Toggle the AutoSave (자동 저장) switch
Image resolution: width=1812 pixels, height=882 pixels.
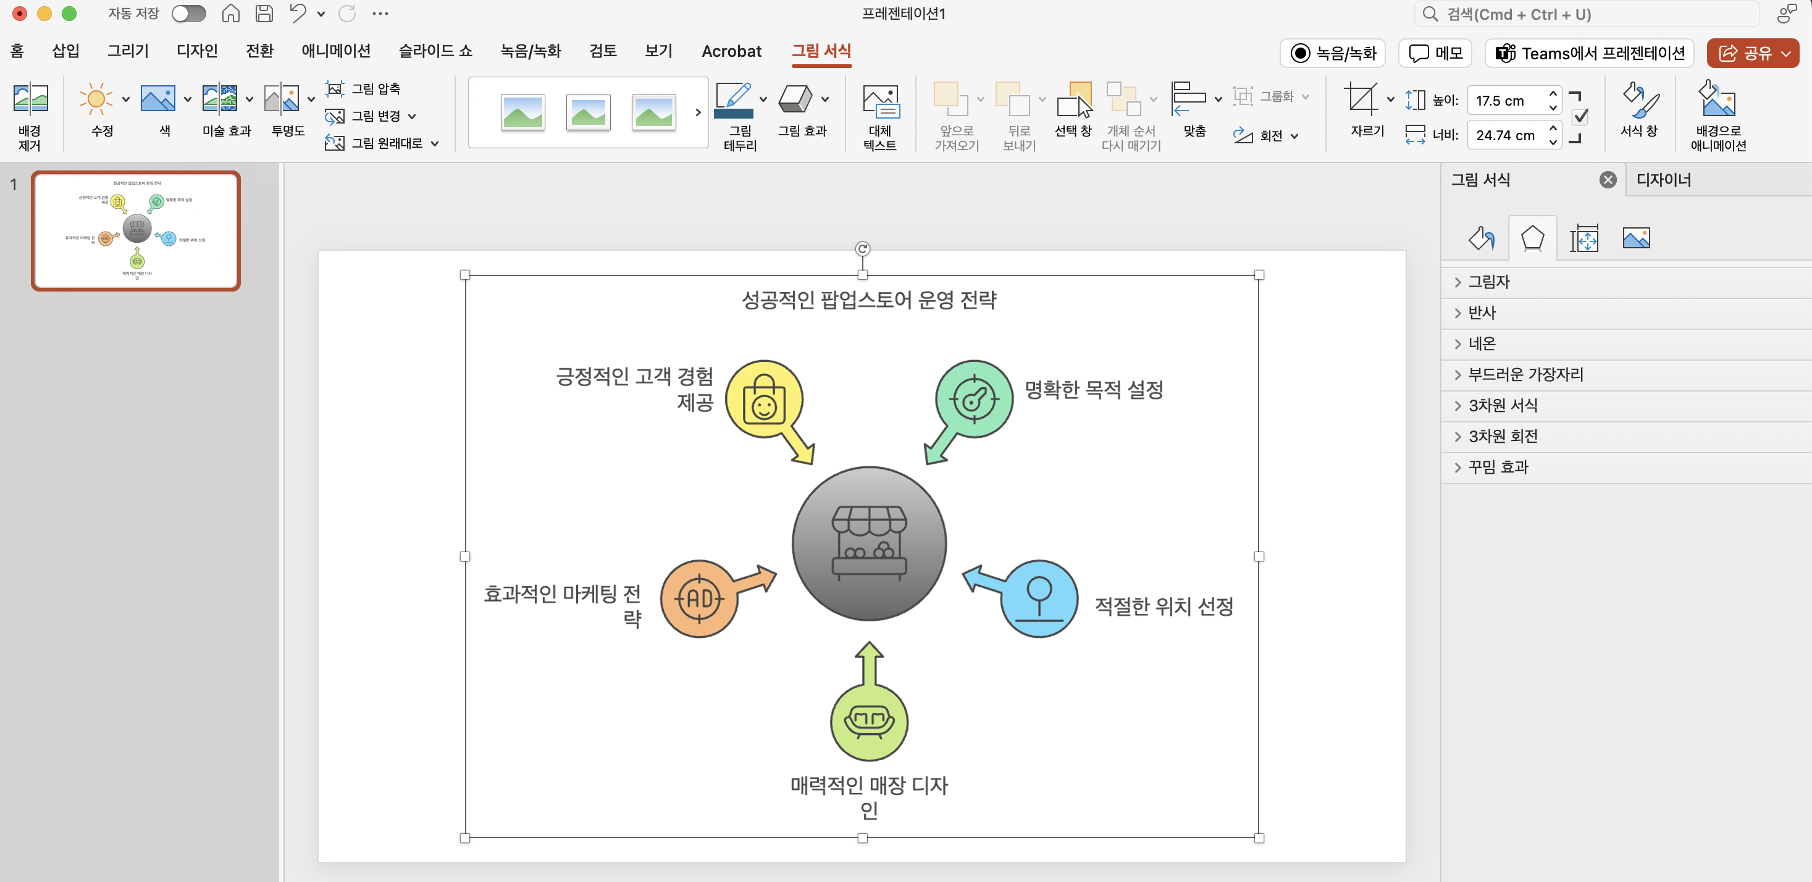pyautogui.click(x=188, y=14)
